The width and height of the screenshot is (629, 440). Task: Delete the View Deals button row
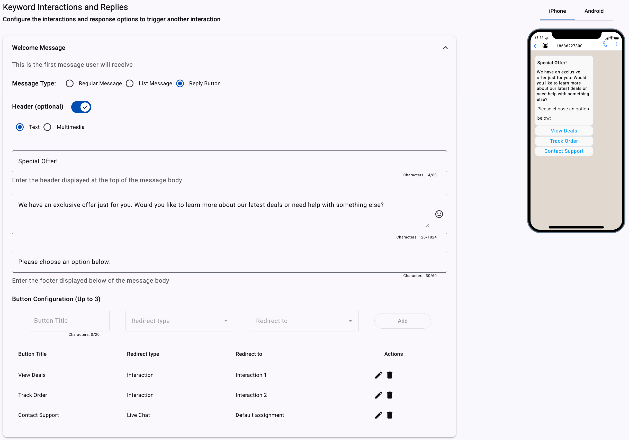390,375
